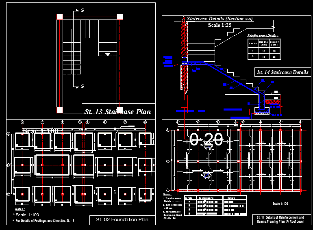Select the large '0.20' dimension text
313x230 pixels.
tap(206, 140)
